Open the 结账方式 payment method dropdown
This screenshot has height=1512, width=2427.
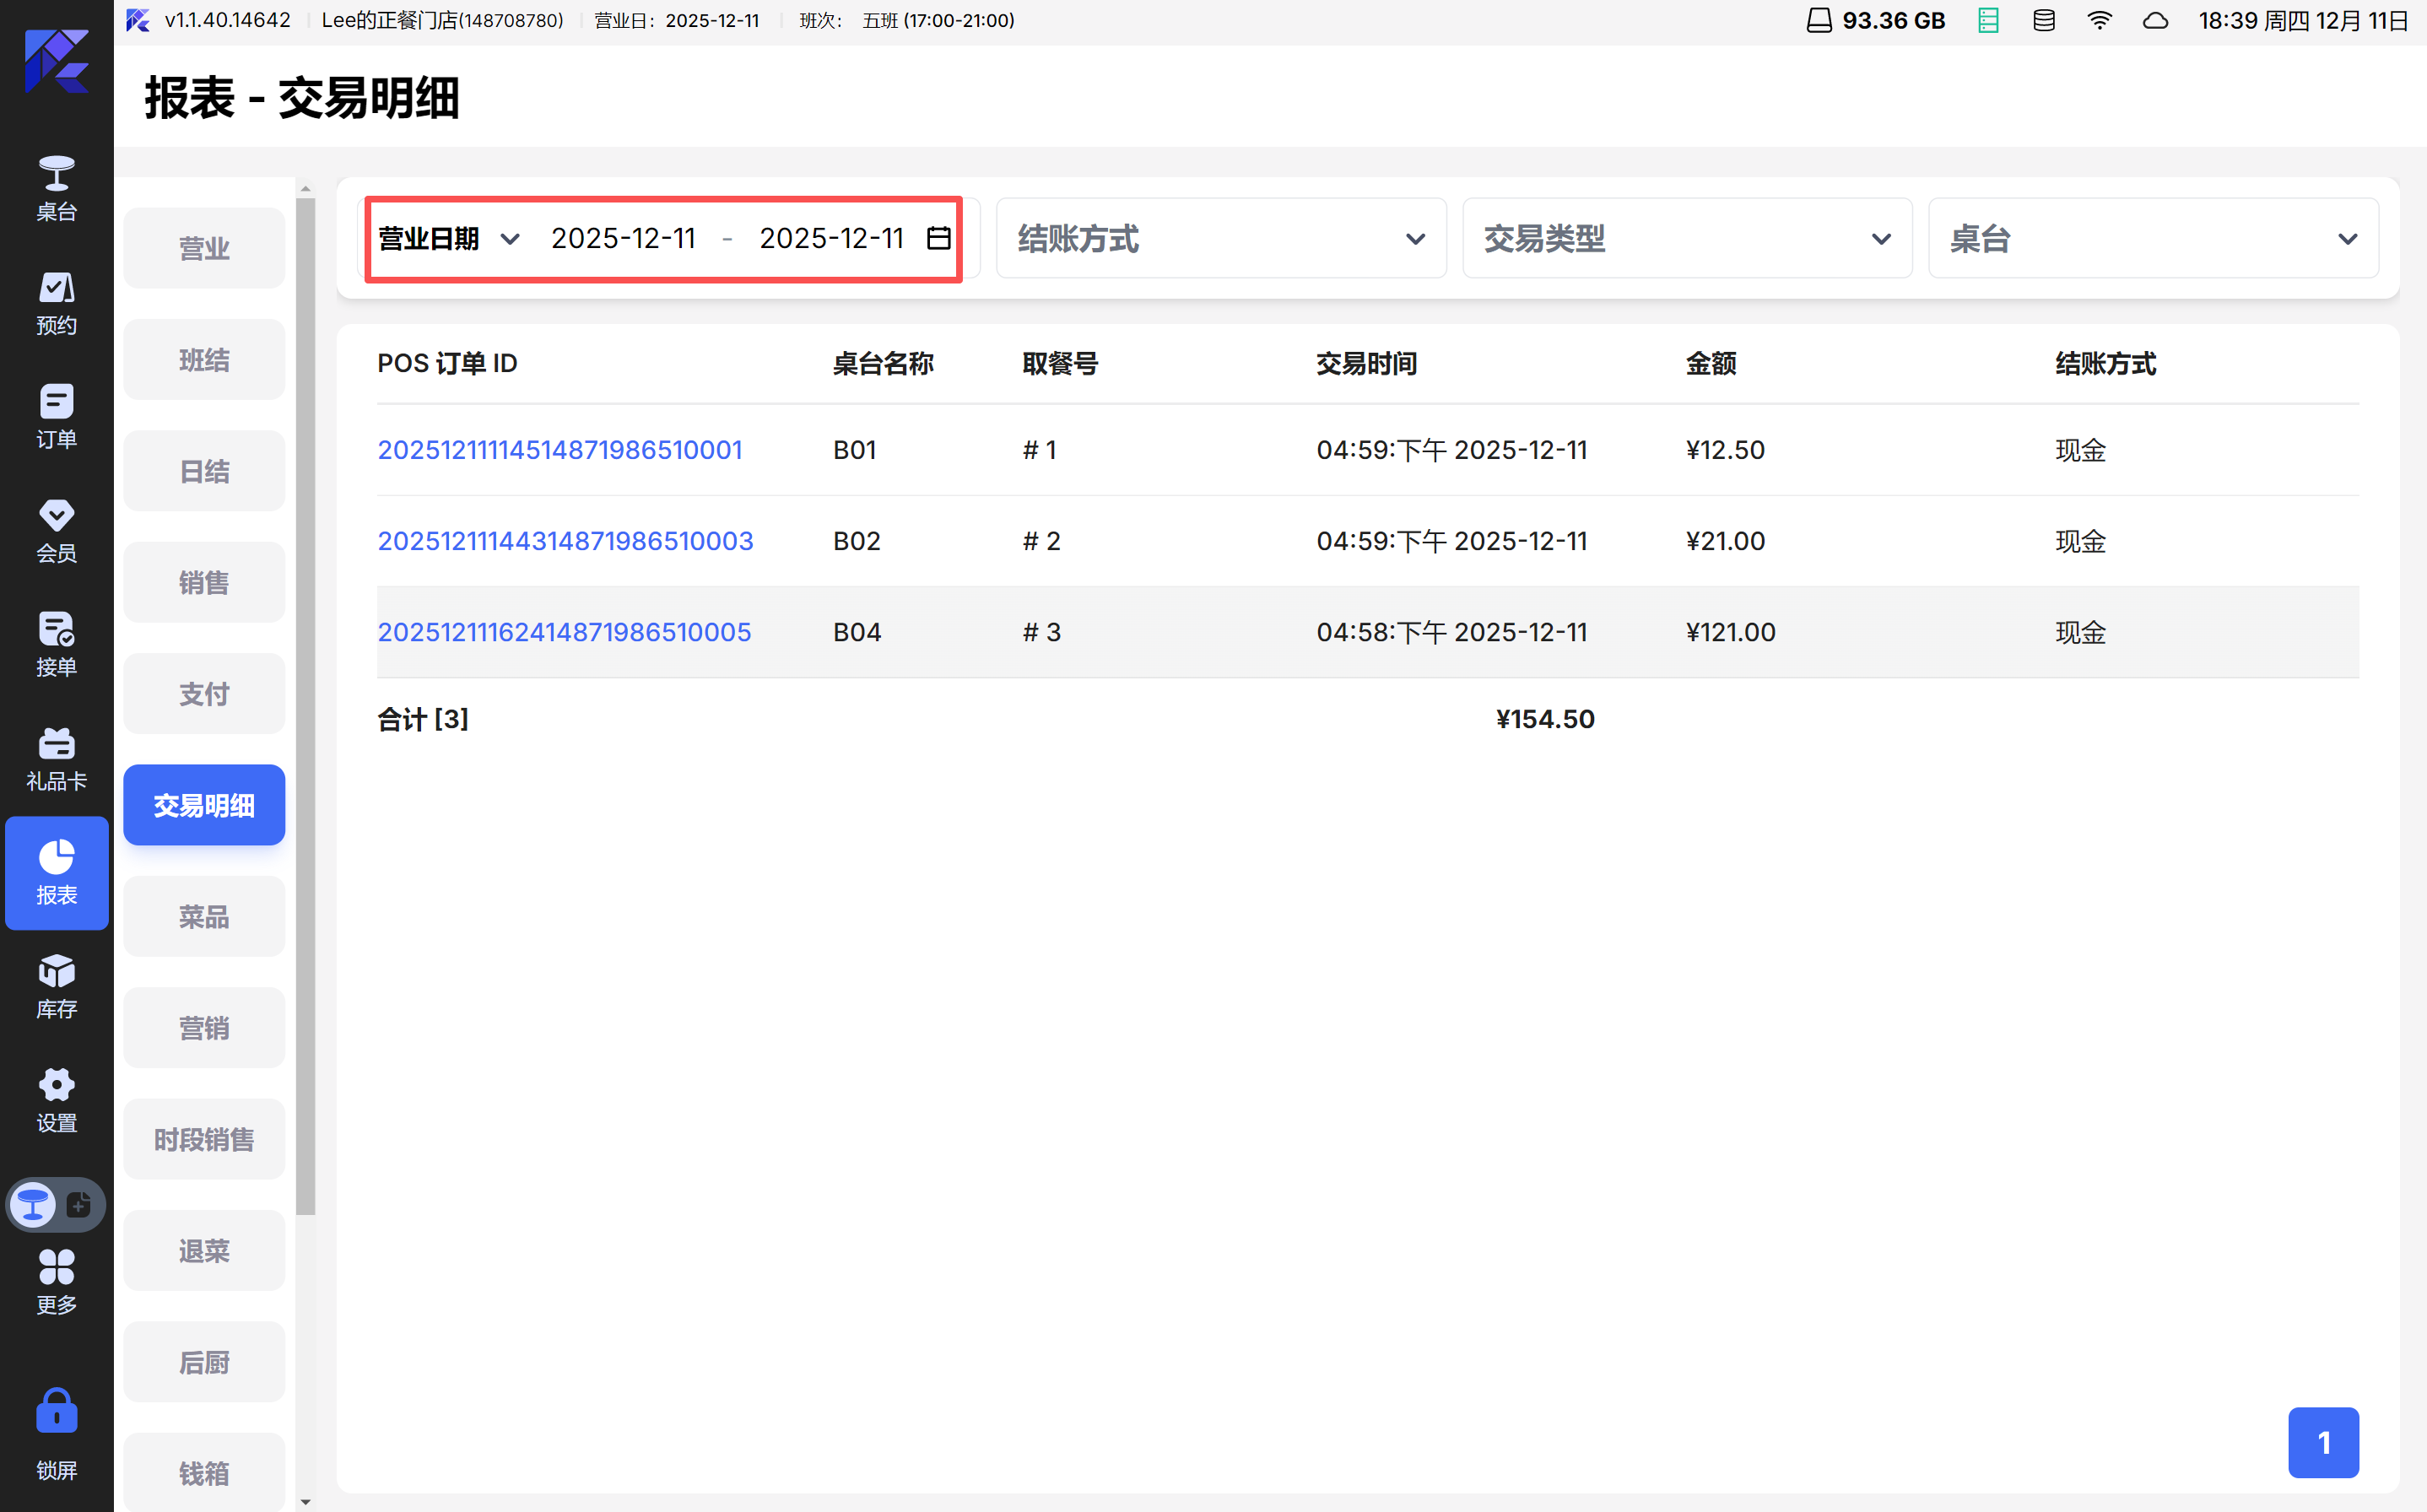pyautogui.click(x=1220, y=238)
